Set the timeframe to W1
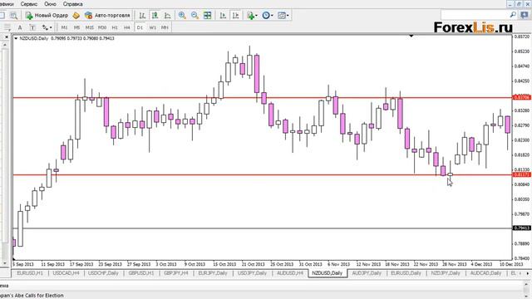This screenshot has height=299, width=532. (x=153, y=27)
